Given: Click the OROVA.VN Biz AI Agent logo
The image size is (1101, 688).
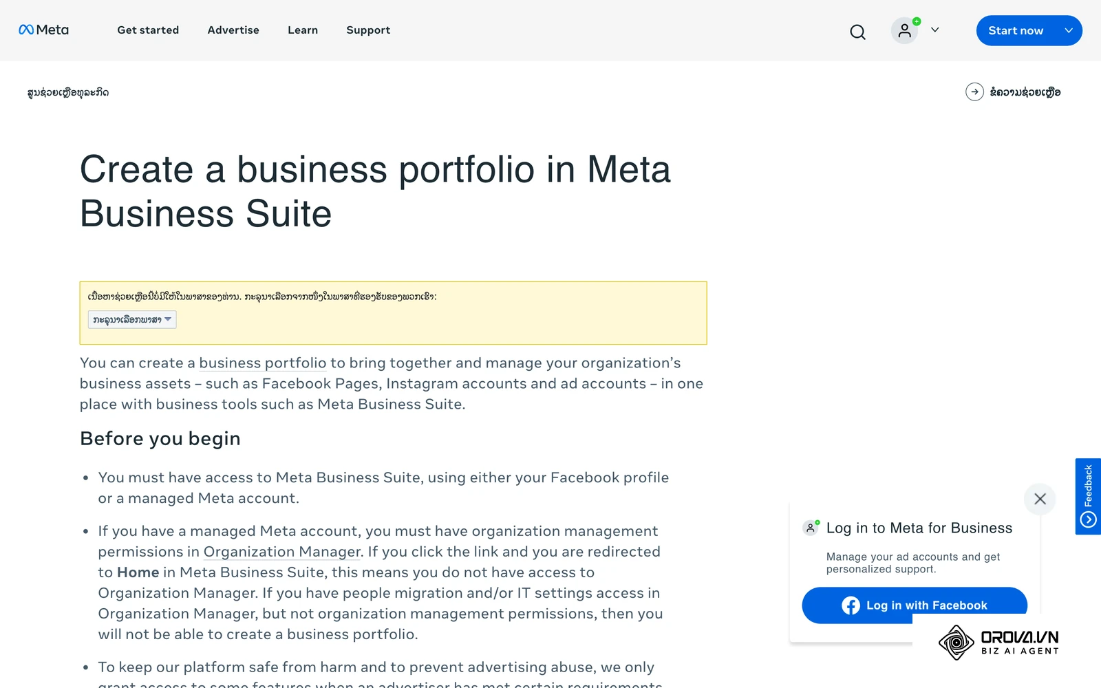Looking at the screenshot, I should [998, 643].
